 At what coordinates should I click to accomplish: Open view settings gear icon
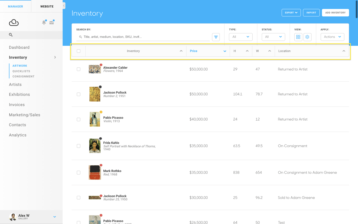(308, 37)
